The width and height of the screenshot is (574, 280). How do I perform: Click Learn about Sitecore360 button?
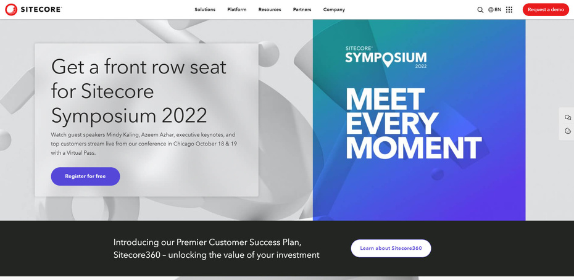[391, 248]
